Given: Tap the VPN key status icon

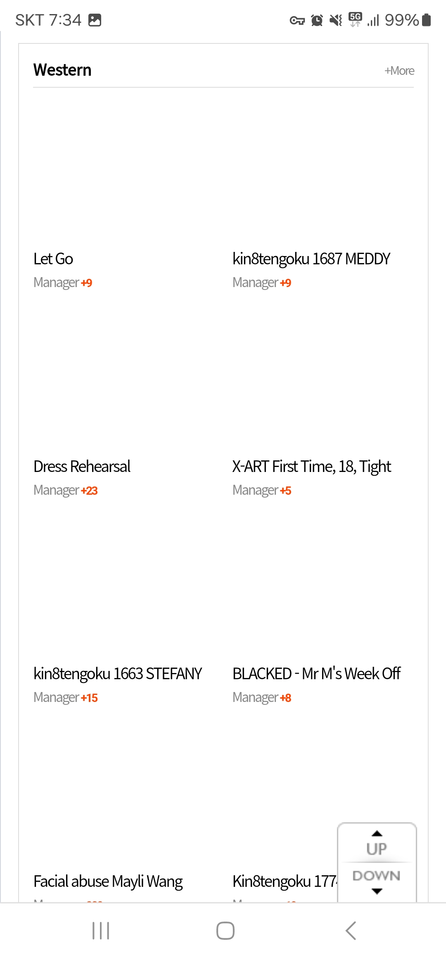Looking at the screenshot, I should pyautogui.click(x=297, y=20).
